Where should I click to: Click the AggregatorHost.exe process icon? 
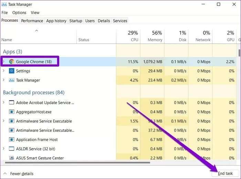(11, 112)
